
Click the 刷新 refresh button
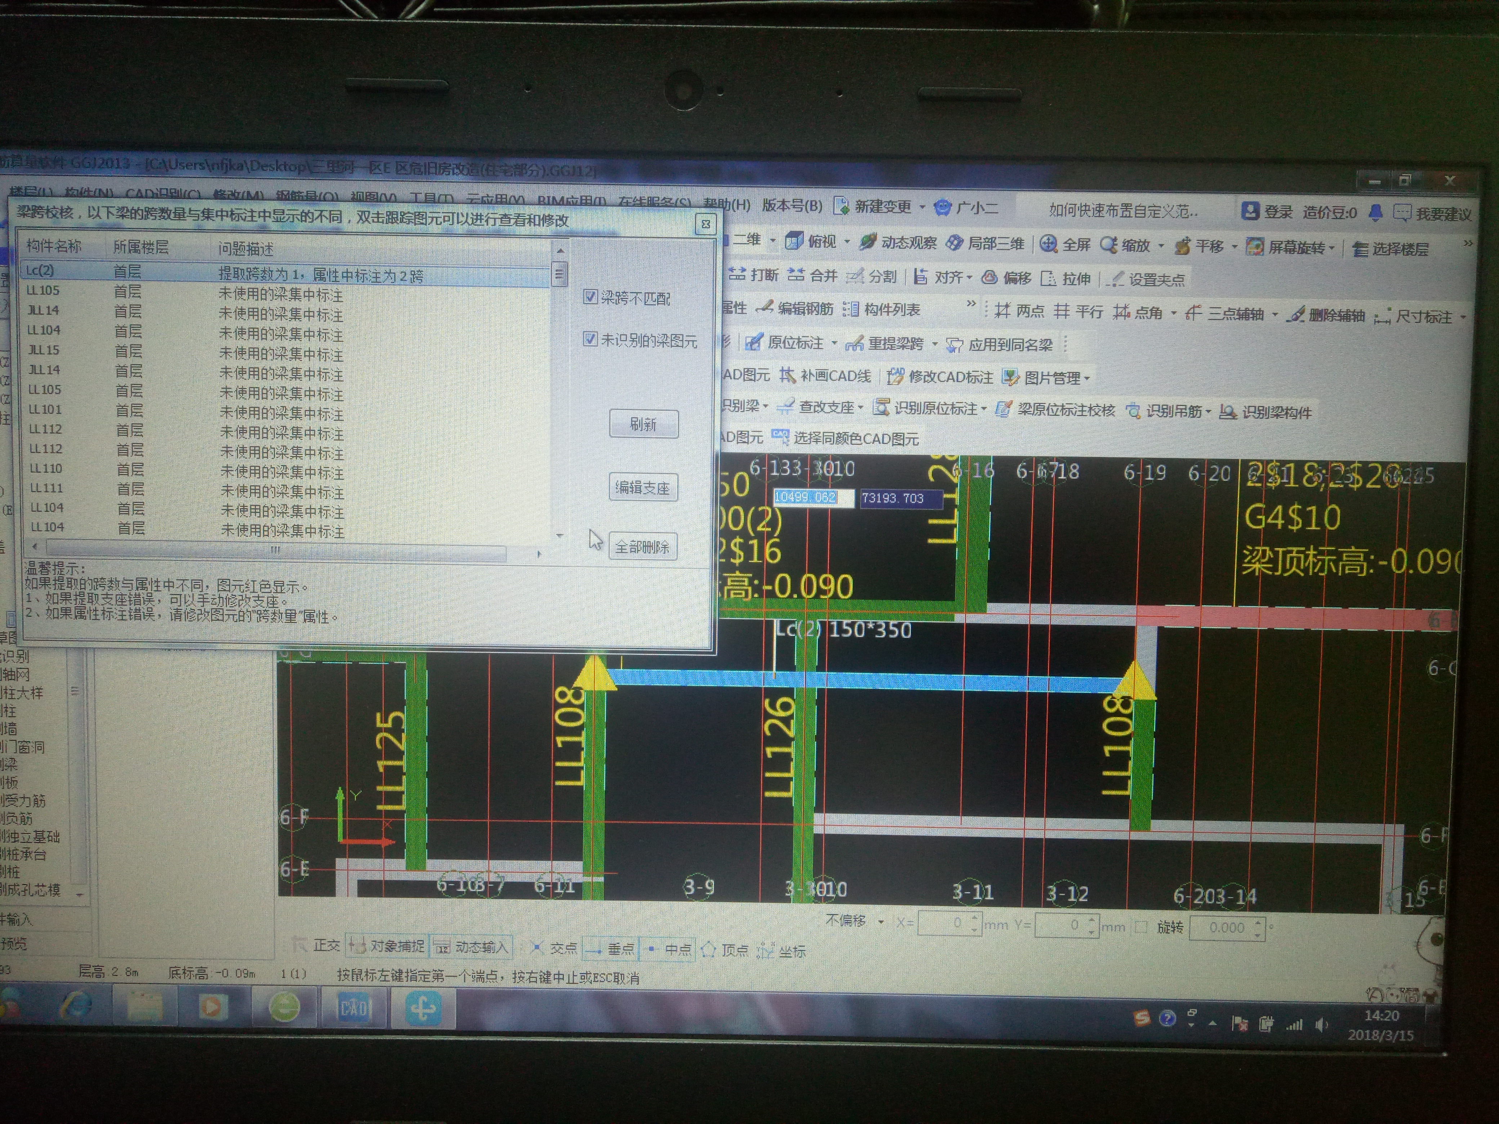pos(643,423)
